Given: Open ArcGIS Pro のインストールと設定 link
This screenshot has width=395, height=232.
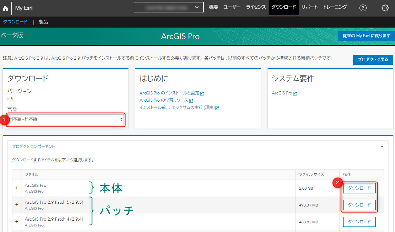Looking at the screenshot, I should click(172, 93).
